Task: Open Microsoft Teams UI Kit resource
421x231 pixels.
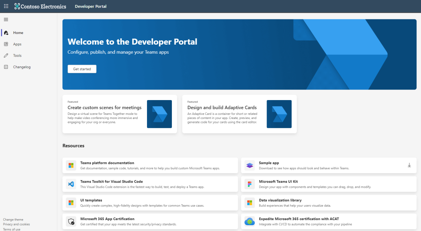Action: point(329,184)
